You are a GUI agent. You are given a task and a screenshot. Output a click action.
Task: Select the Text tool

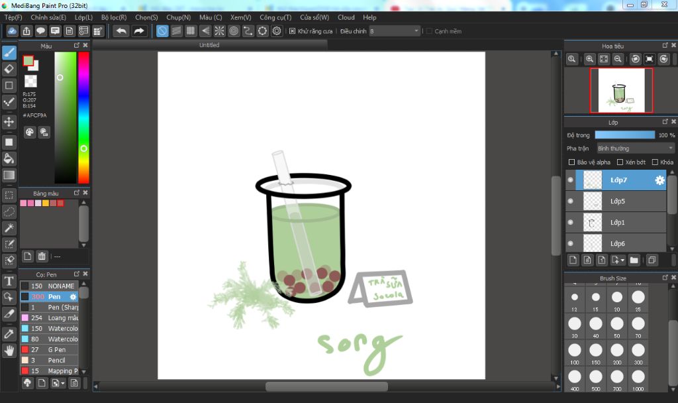pyautogui.click(x=9, y=281)
